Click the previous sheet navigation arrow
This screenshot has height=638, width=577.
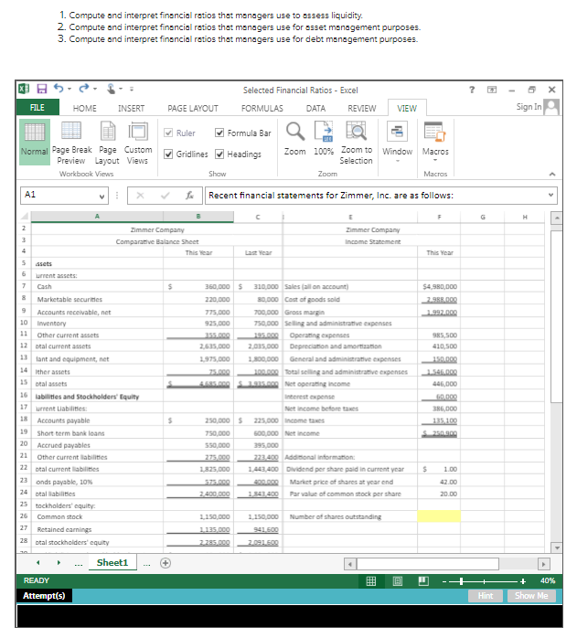38,563
